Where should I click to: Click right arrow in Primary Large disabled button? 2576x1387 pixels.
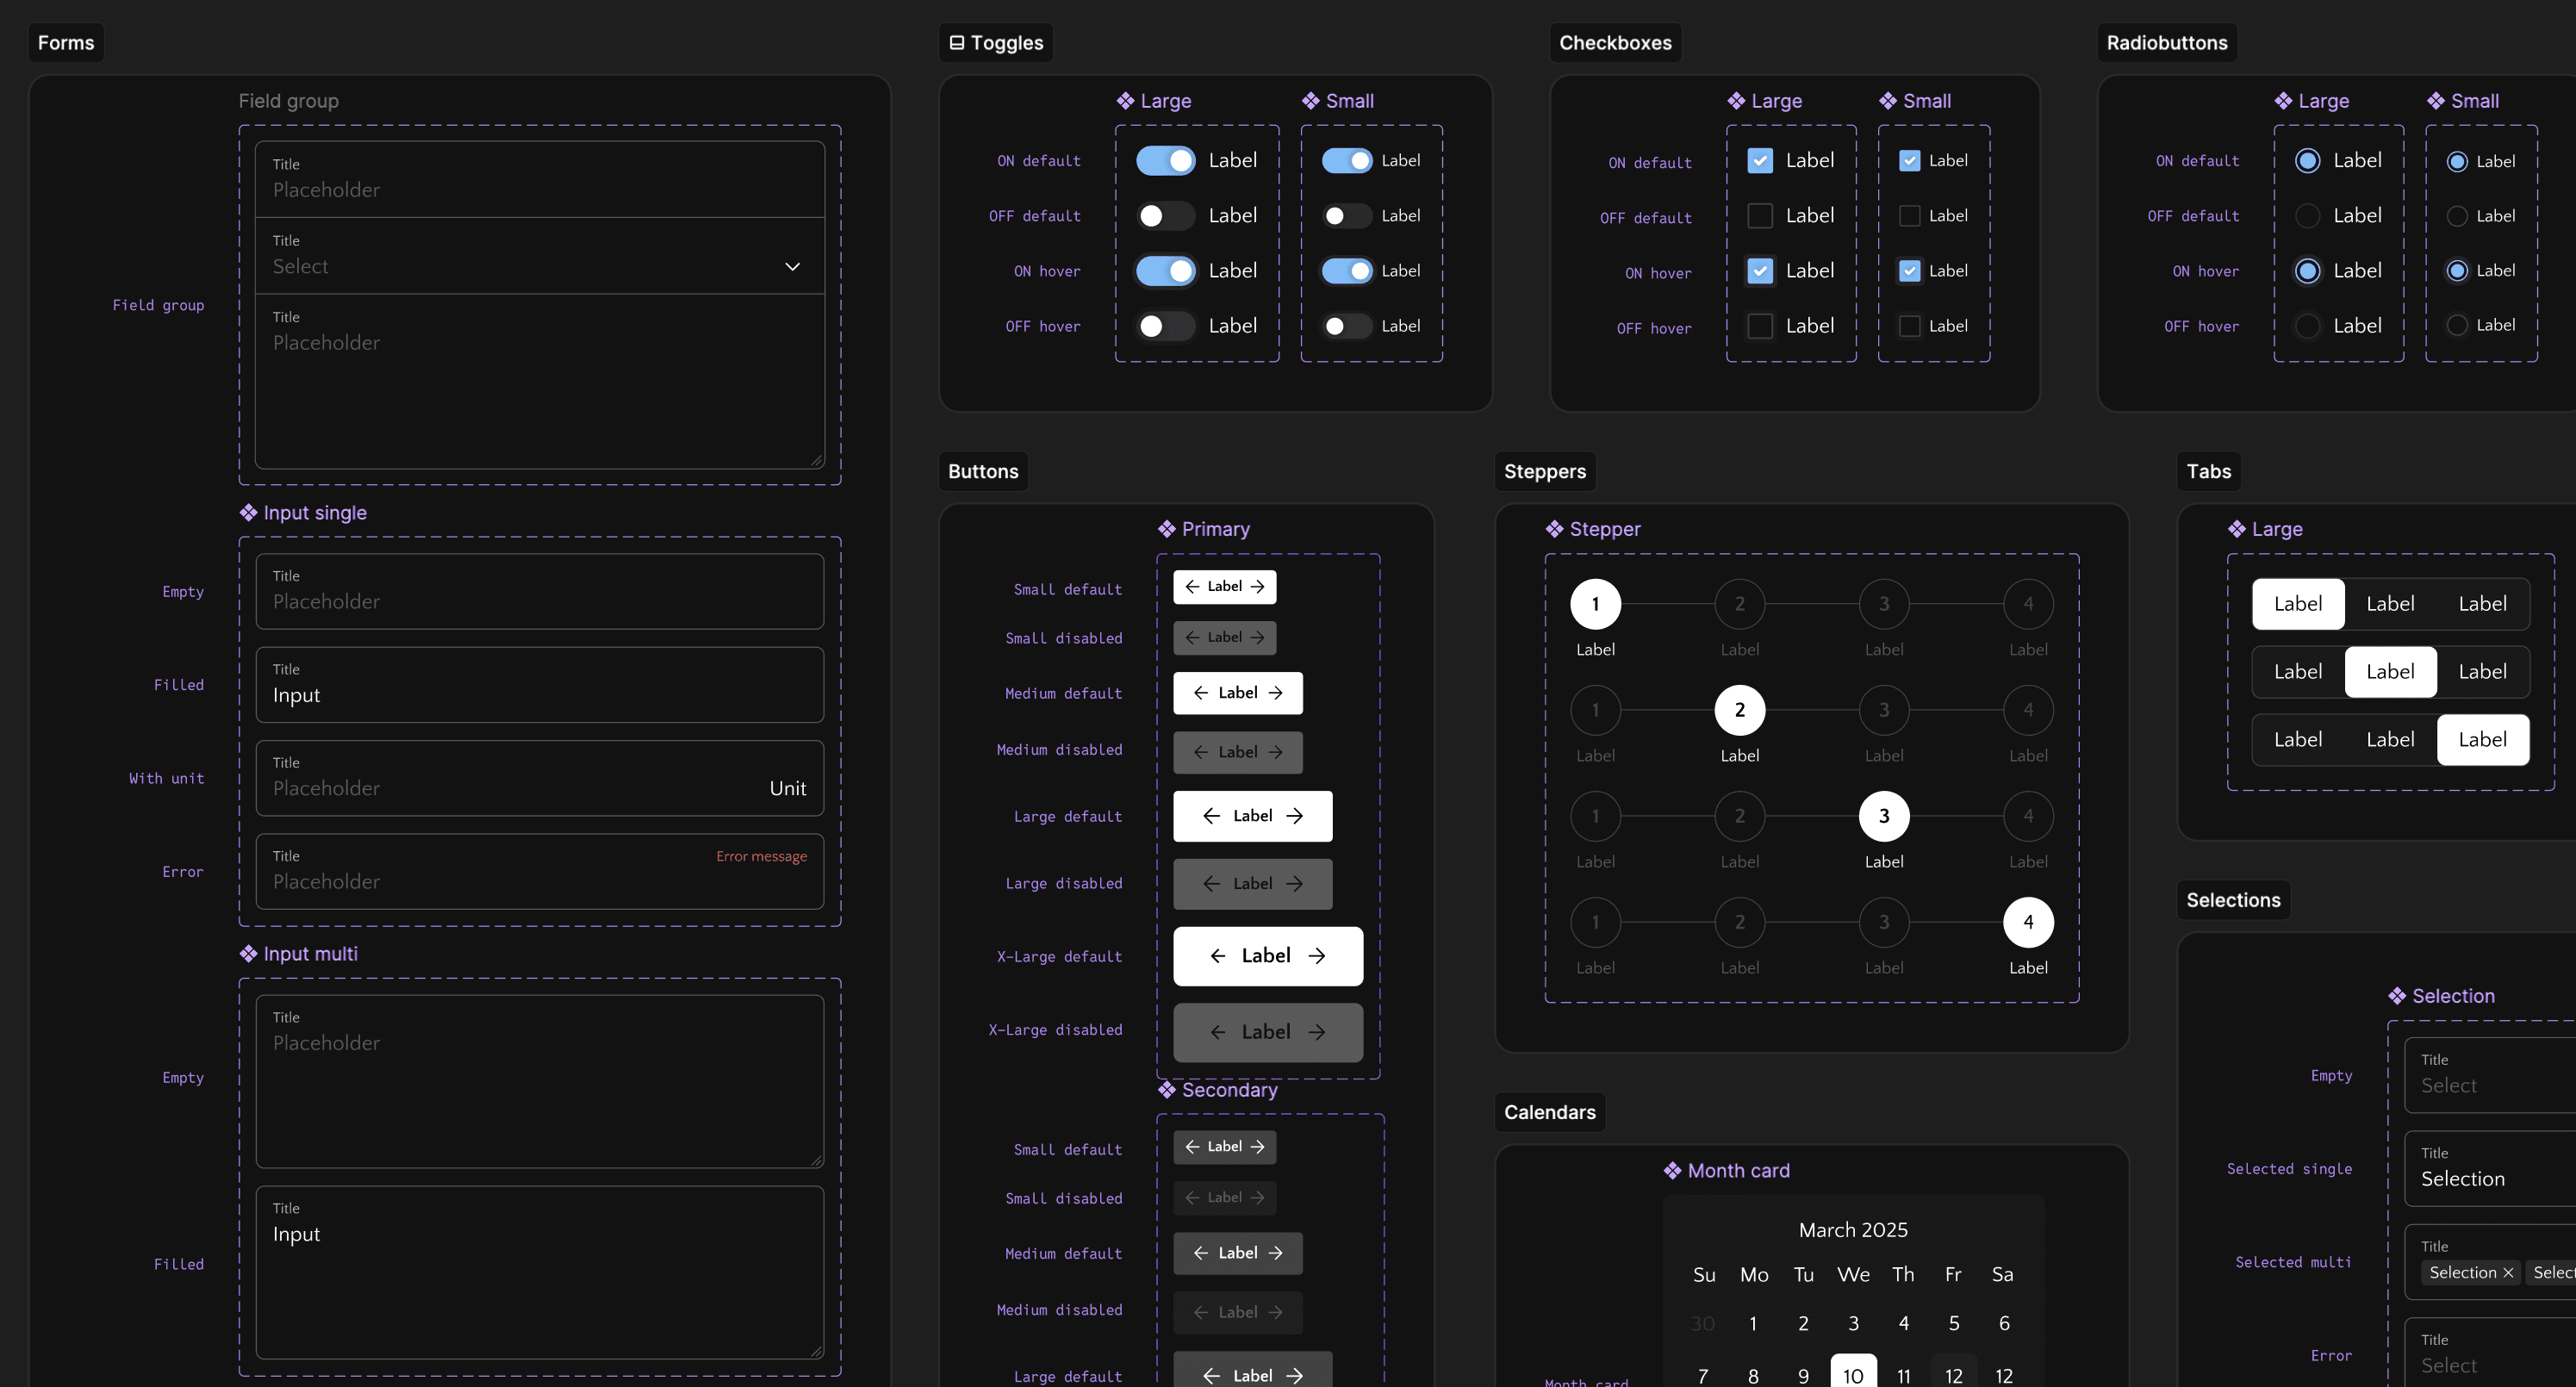tap(1295, 884)
